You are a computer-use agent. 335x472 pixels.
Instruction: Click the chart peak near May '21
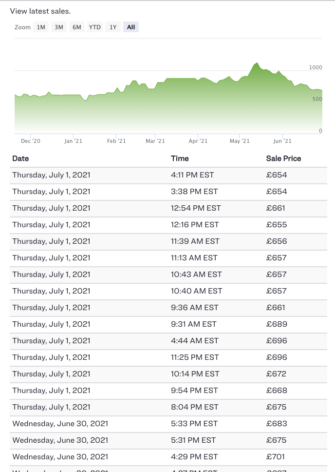click(257, 63)
